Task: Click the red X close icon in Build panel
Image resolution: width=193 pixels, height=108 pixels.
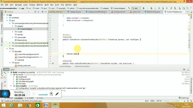Action: [x=5, y=86]
